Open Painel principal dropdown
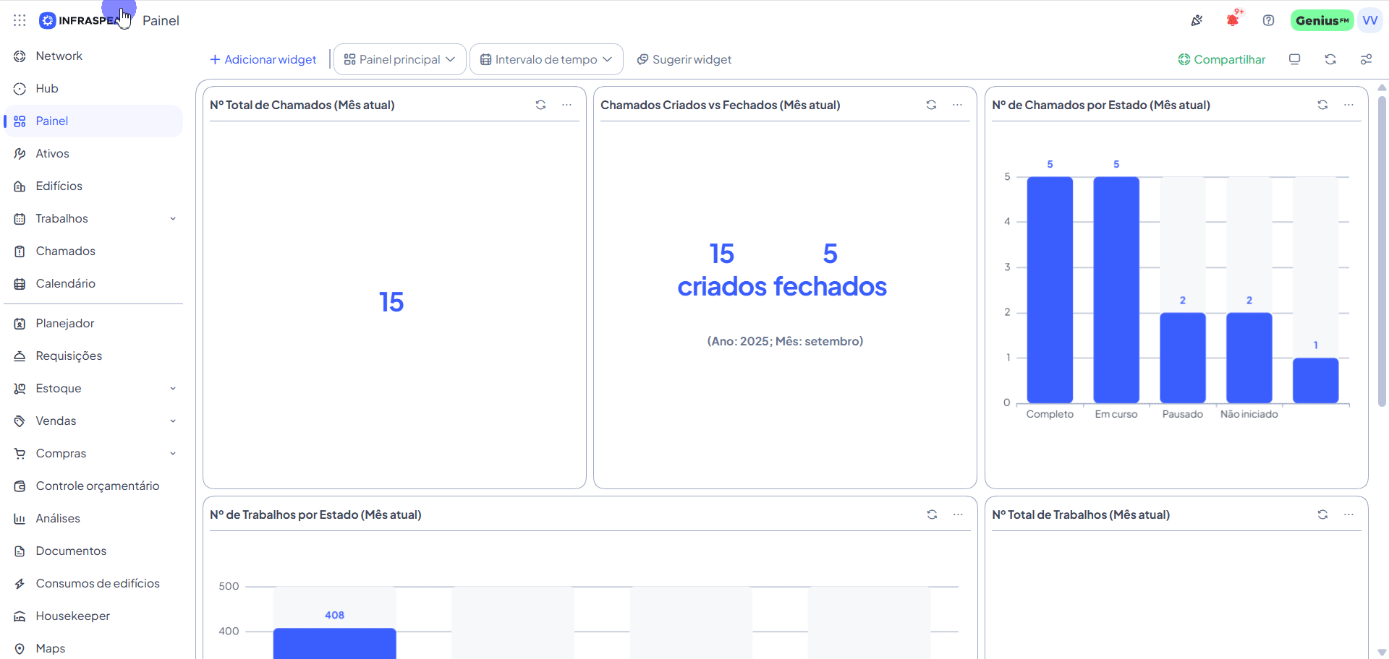 (x=399, y=59)
